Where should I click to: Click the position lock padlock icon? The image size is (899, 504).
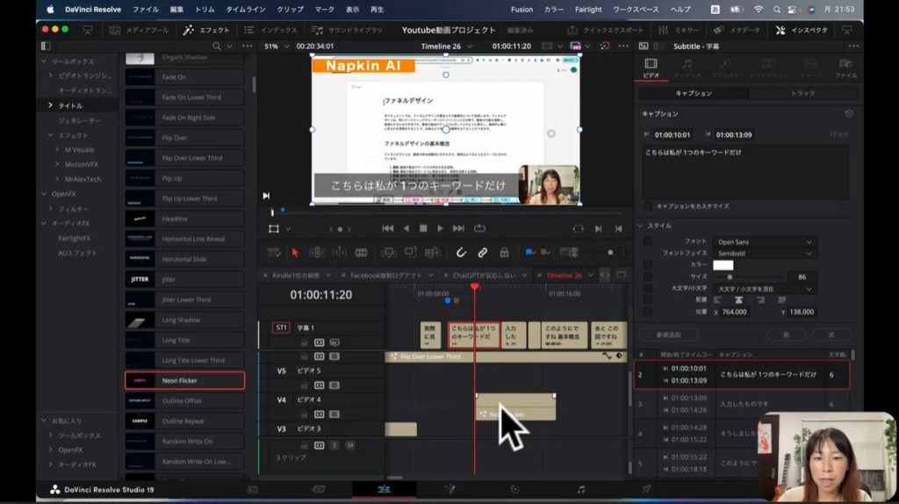tap(504, 253)
